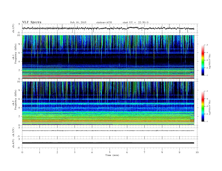Click the "-3" label on ch.1 color scale
This screenshot has width=222, height=171.
(x=207, y=45)
